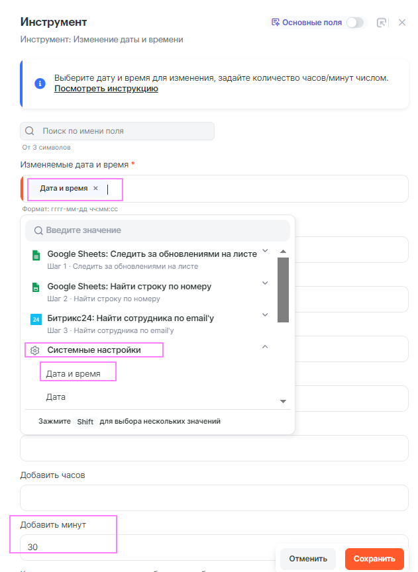Expand Google Sheets Step 1 chevron
The width and height of the screenshot is (418, 572).
265,250
